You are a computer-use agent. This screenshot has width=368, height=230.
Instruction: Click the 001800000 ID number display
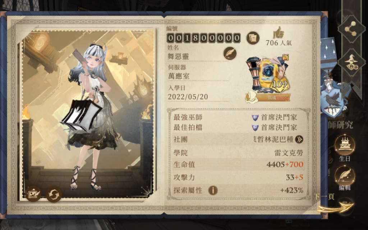pos(204,38)
